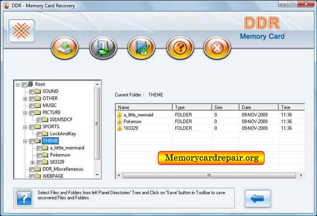Collapse the PICTURE folder node
This screenshot has height=216, width=317.
(x=25, y=113)
